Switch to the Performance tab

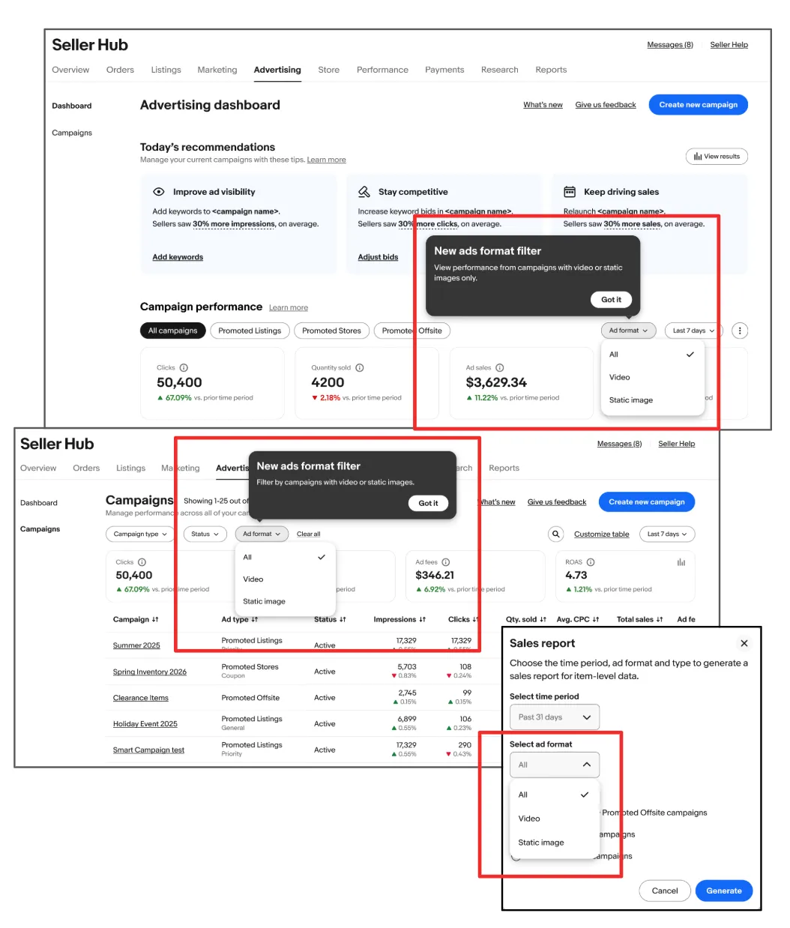pyautogui.click(x=382, y=70)
